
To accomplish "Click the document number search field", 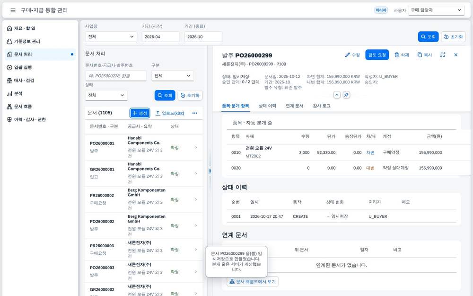I will (115, 76).
